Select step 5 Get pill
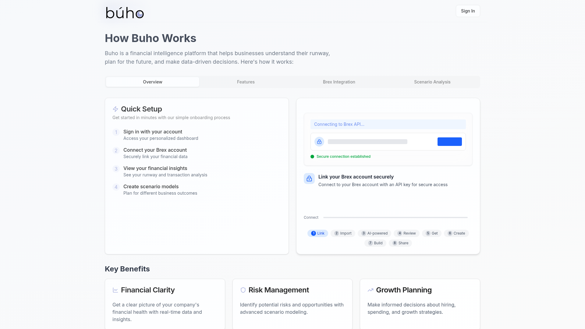Image resolution: width=585 pixels, height=329 pixels. (432, 233)
